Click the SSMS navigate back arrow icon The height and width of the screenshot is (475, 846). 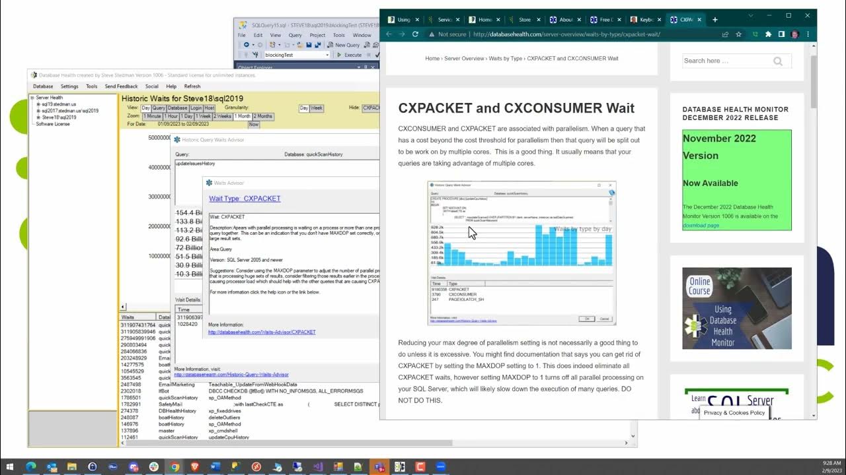pyautogui.click(x=246, y=45)
